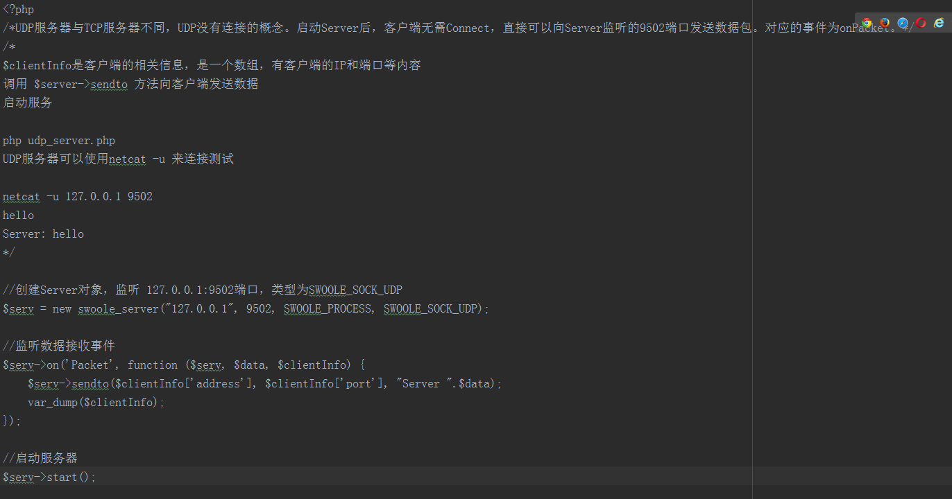Click the var_dump function call
The height and width of the screenshot is (499, 952).
click(x=53, y=403)
